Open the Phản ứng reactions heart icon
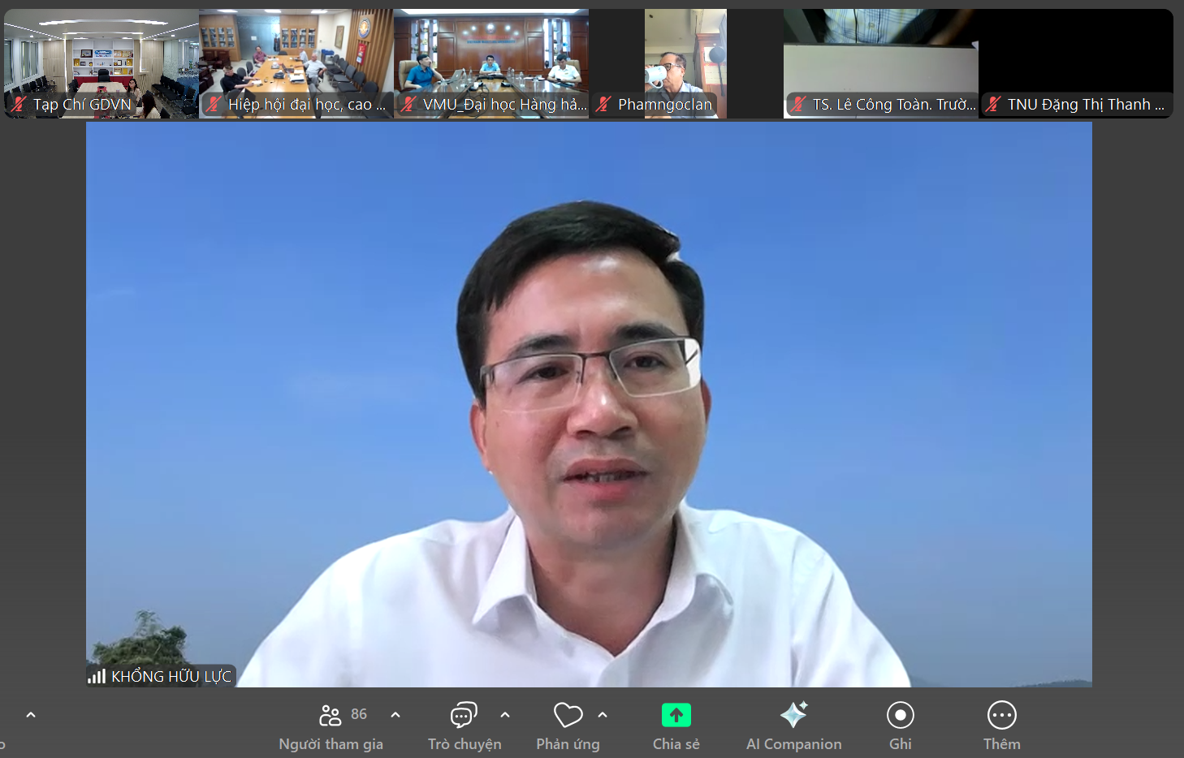This screenshot has height=758, width=1184. (x=568, y=715)
